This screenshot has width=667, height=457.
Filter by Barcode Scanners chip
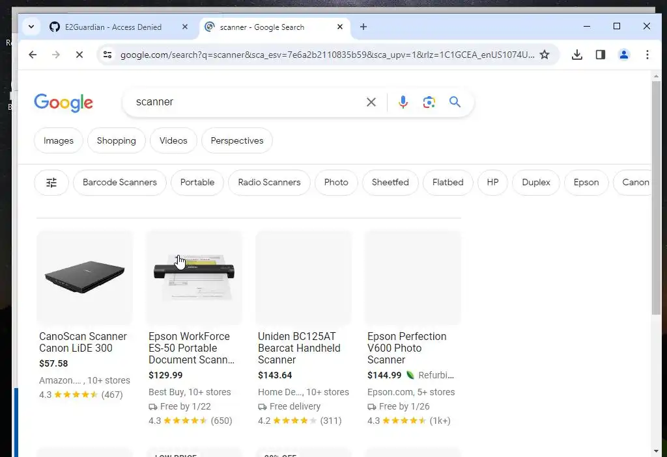(x=120, y=183)
